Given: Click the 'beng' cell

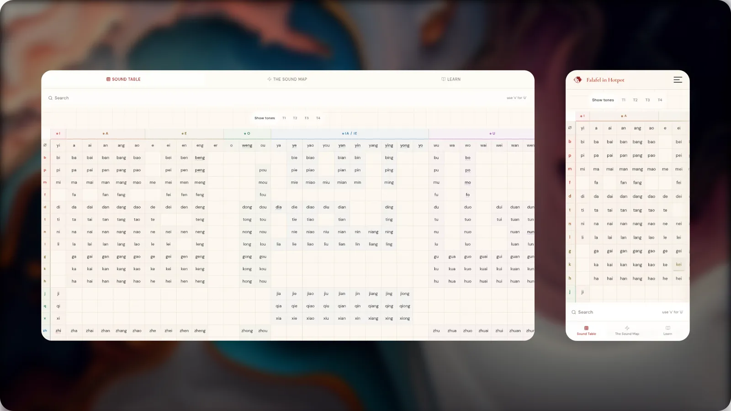Looking at the screenshot, I should [200, 158].
